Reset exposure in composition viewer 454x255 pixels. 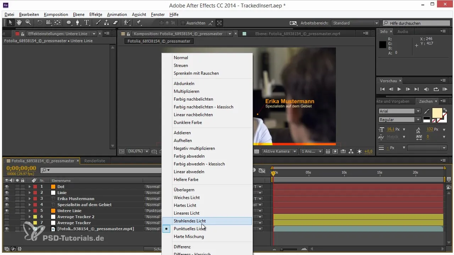click(359, 151)
